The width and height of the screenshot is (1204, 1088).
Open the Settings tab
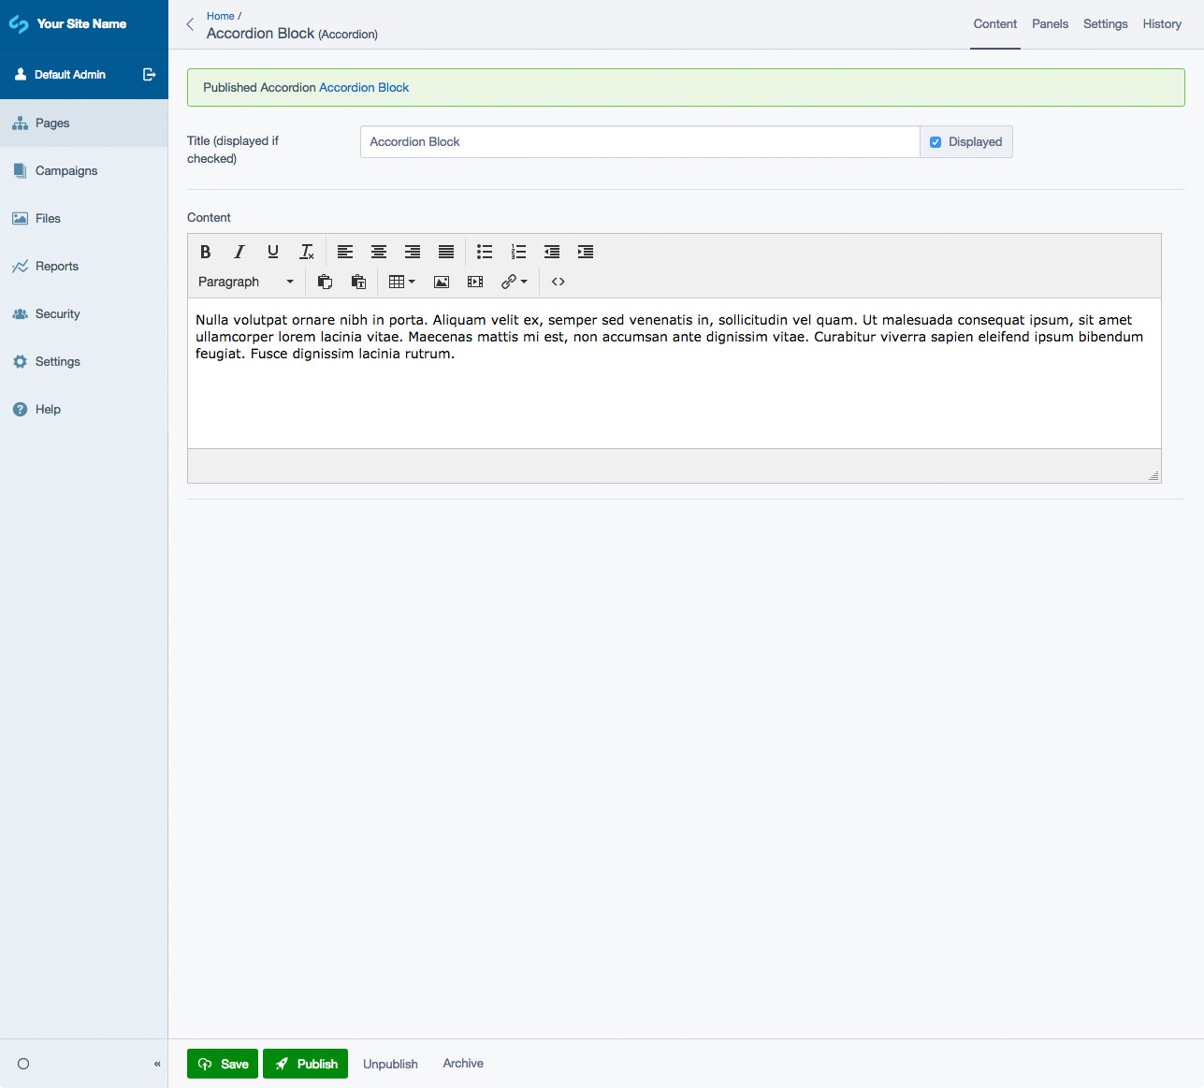click(x=1105, y=24)
